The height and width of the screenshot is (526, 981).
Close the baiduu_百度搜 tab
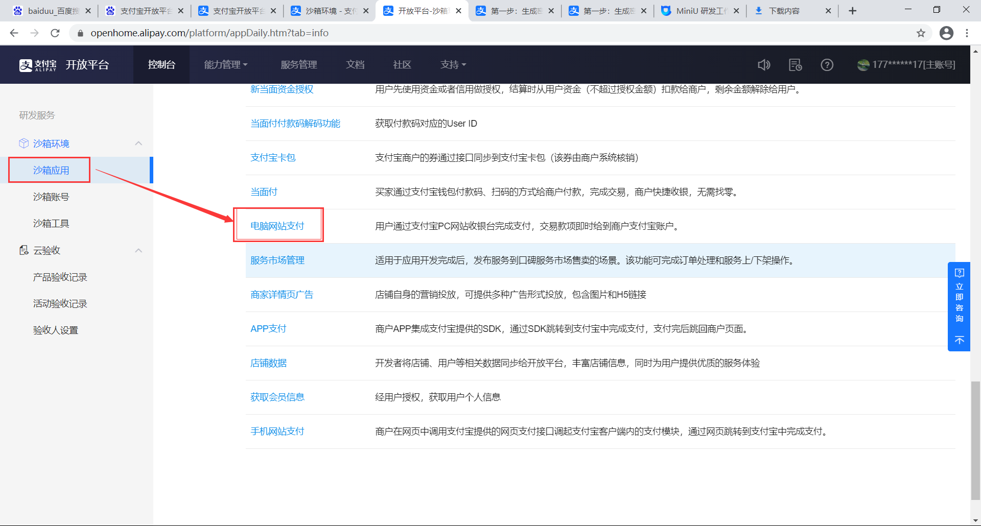88,11
